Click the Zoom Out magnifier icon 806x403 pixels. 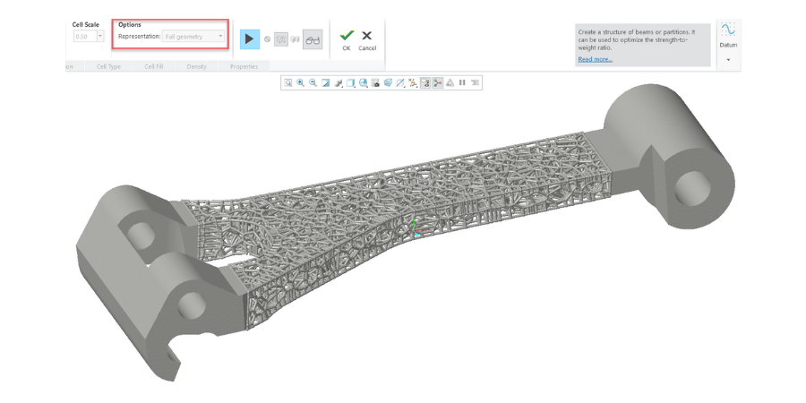(313, 82)
